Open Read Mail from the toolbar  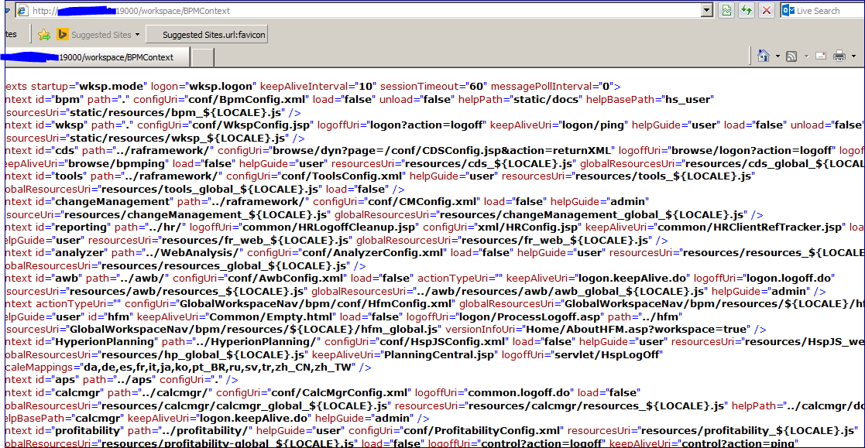tap(821, 56)
